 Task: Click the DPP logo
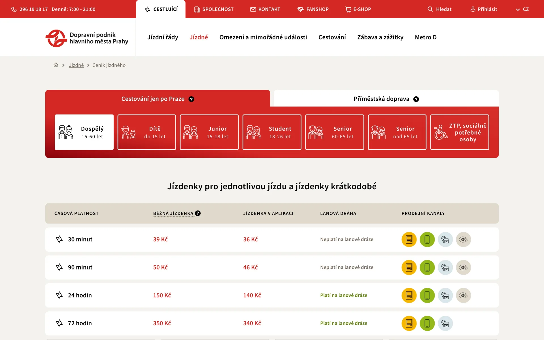(x=87, y=38)
